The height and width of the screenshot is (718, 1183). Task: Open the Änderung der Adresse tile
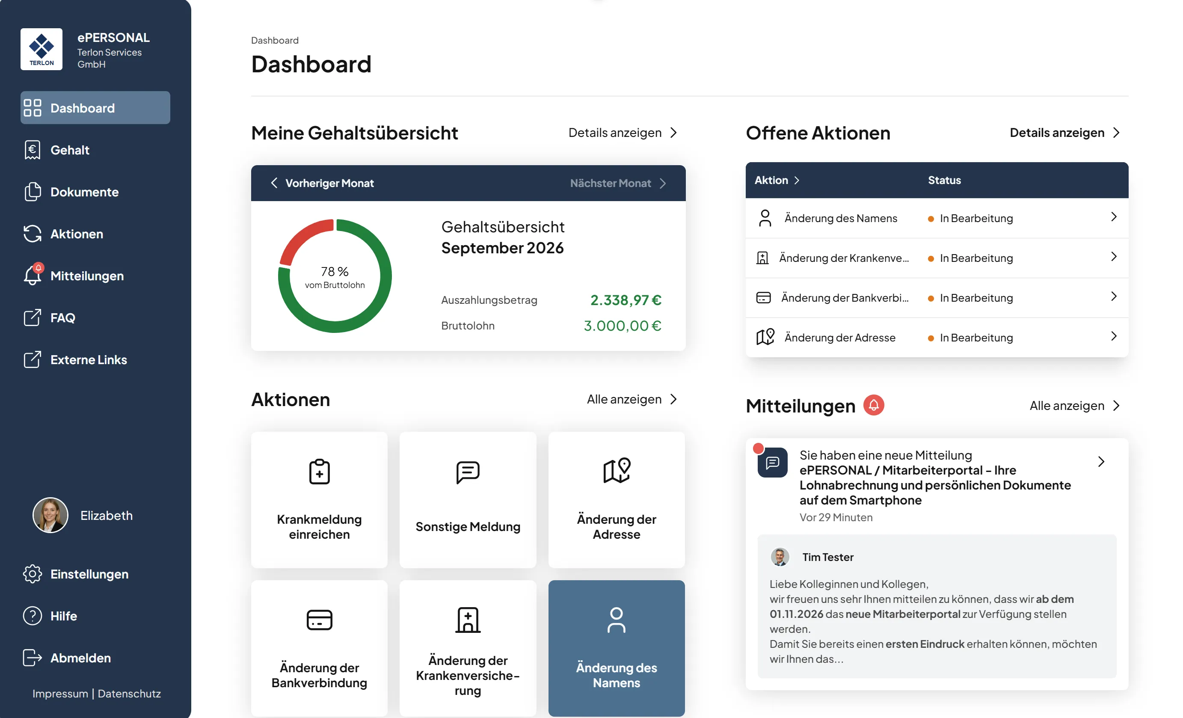(x=617, y=499)
